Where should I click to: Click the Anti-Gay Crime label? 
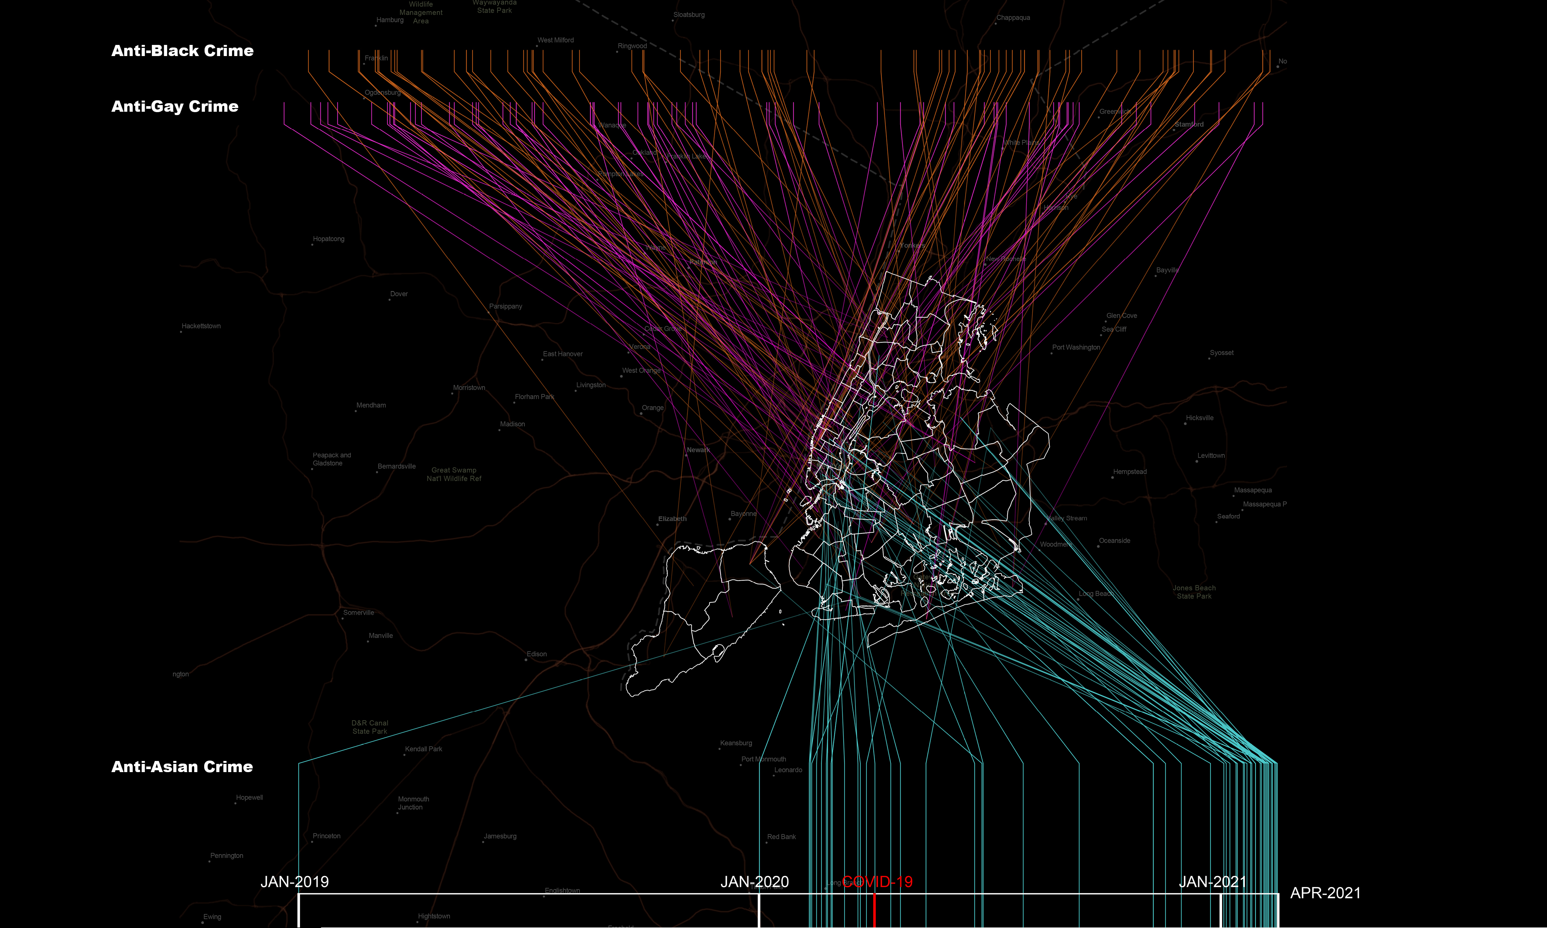click(174, 106)
